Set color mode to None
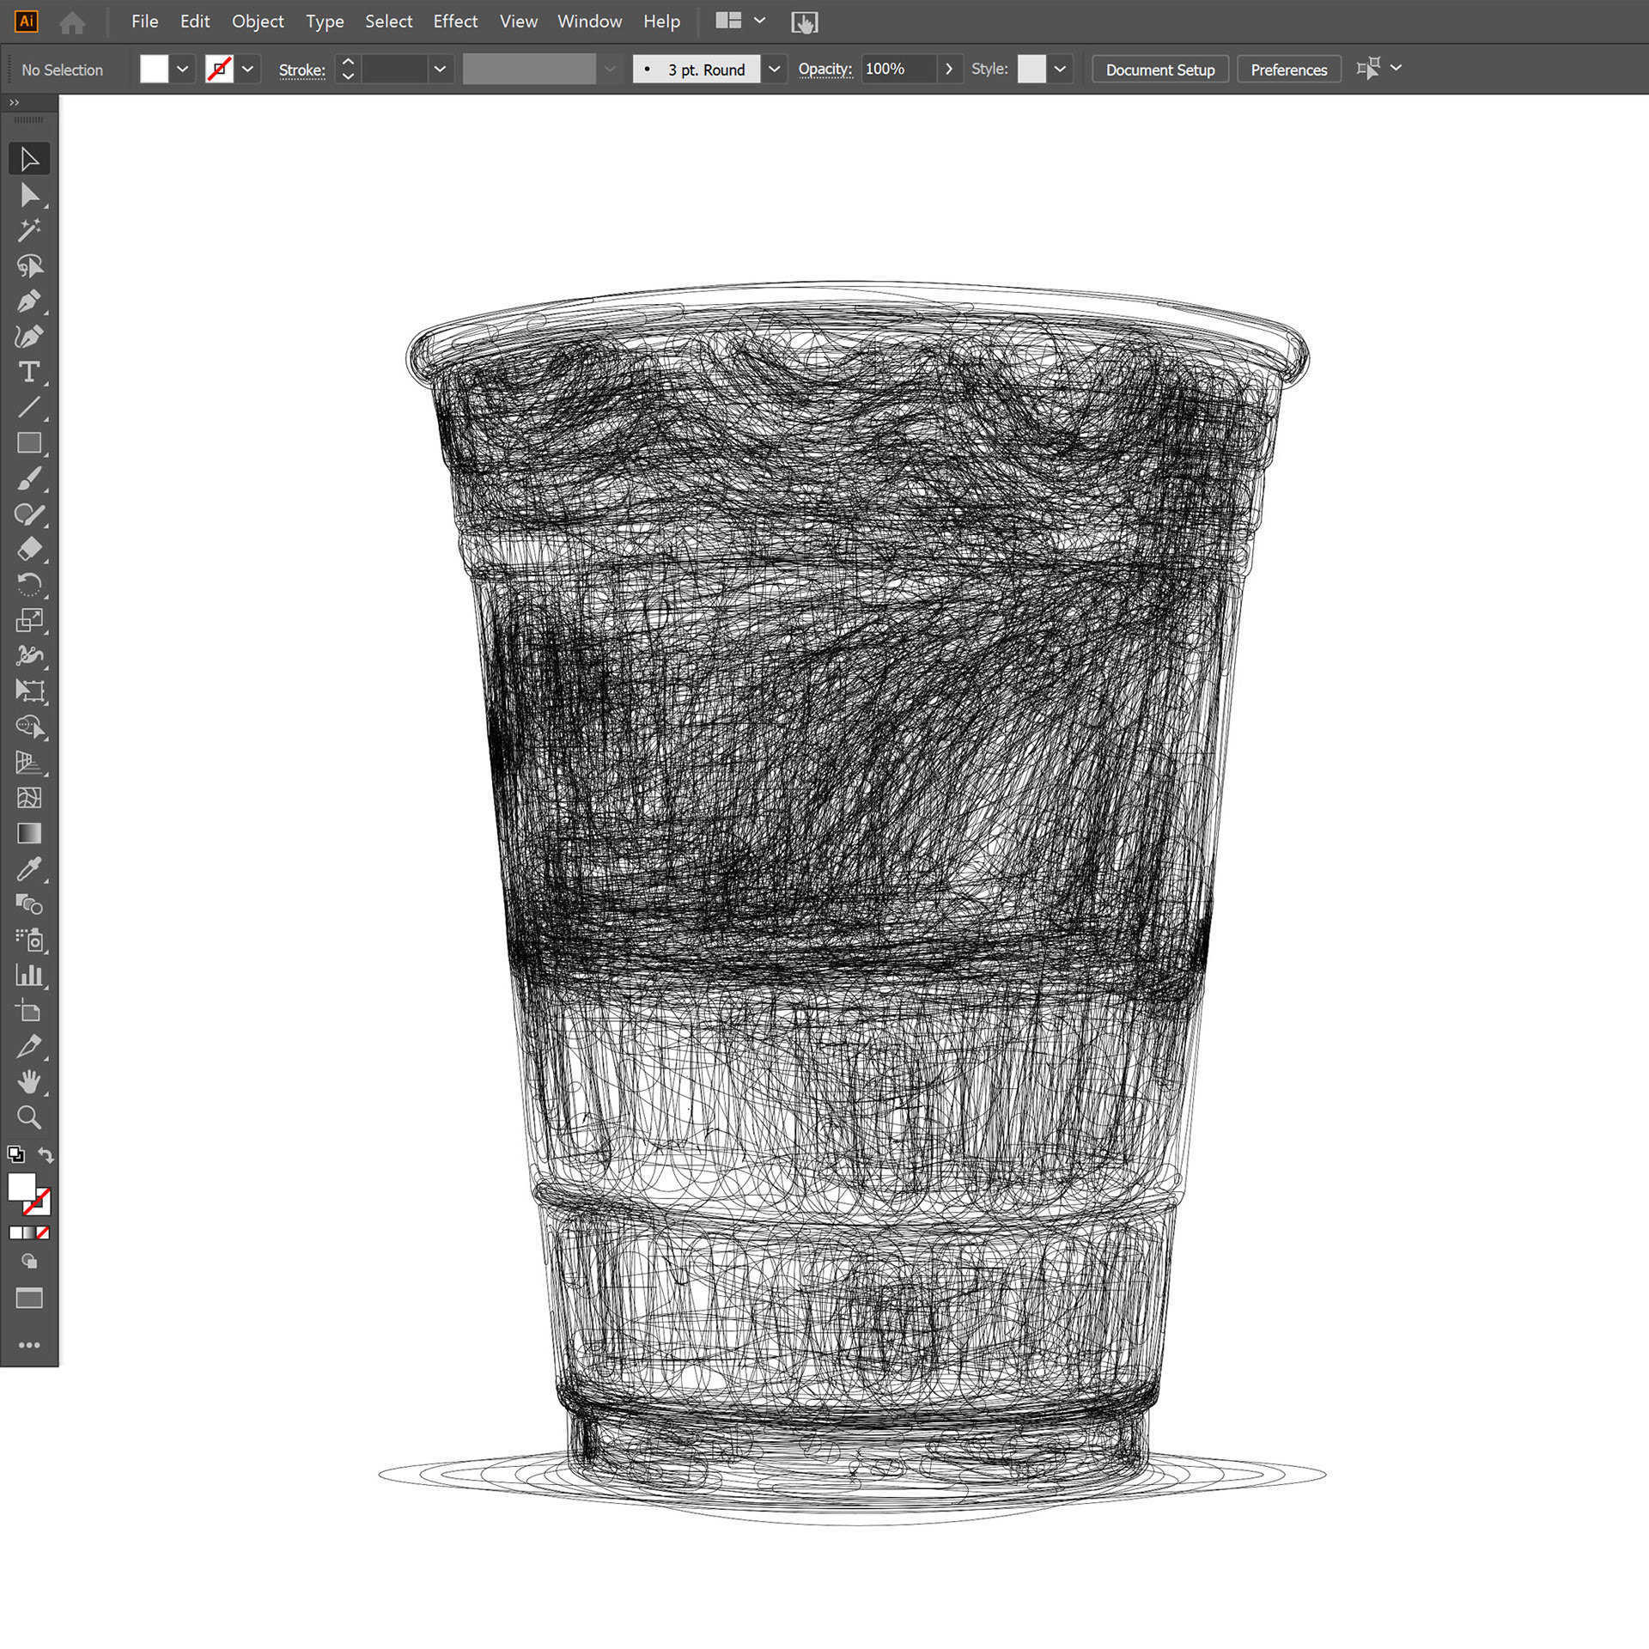This screenshot has width=1649, height=1649. (43, 1232)
